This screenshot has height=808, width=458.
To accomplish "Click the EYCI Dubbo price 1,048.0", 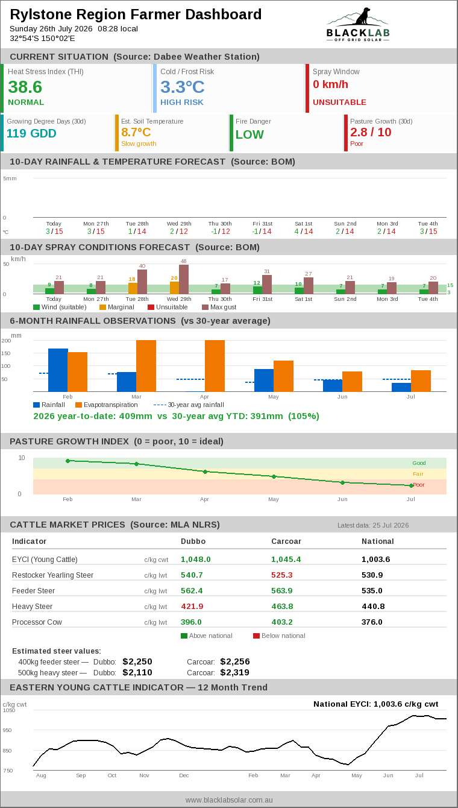I will (196, 560).
